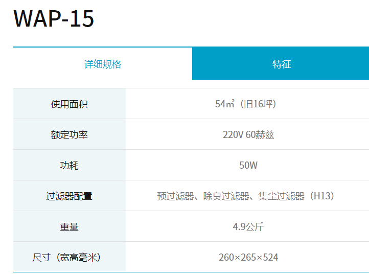Select the 额定功率 row label
Viewport: 369px width, 276px height.
pos(70,135)
